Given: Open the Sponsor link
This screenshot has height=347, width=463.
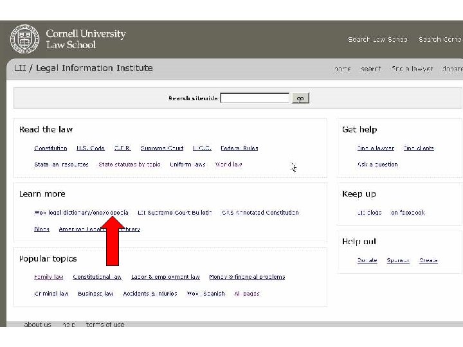Looking at the screenshot, I should [x=398, y=260].
